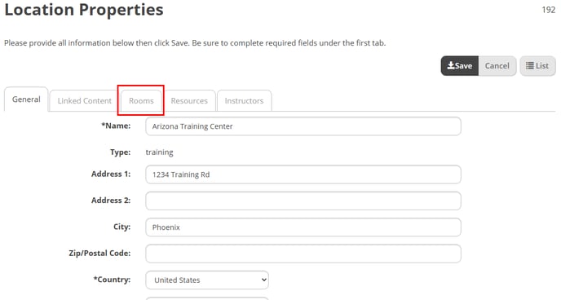Click the *Country: field label

click(x=112, y=280)
